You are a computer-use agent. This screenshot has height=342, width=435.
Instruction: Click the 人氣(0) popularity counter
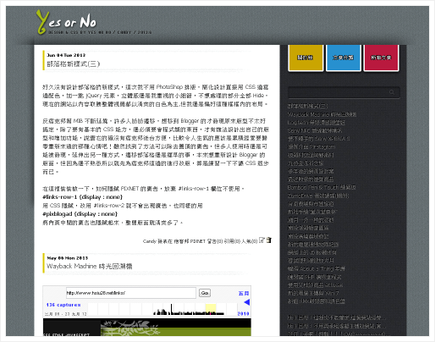click(250, 241)
